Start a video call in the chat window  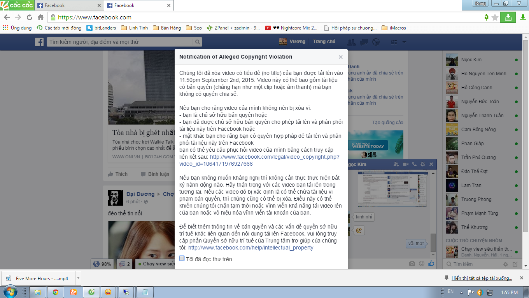(x=406, y=165)
